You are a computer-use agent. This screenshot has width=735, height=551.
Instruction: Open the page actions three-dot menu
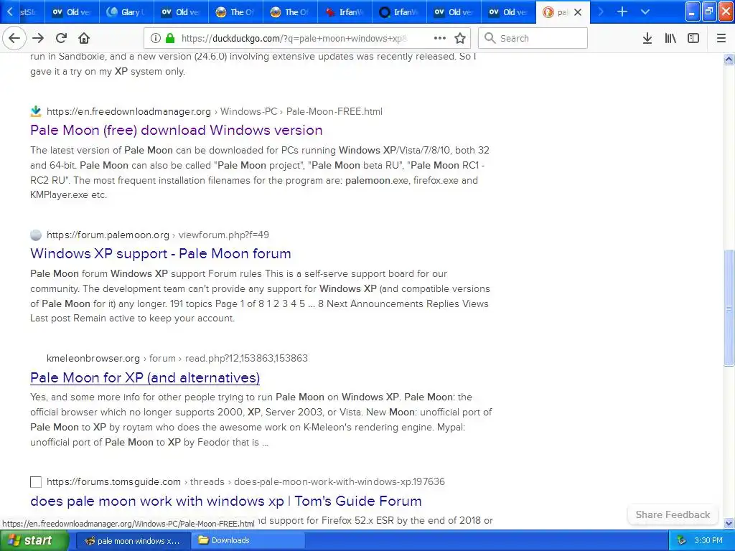(x=440, y=38)
